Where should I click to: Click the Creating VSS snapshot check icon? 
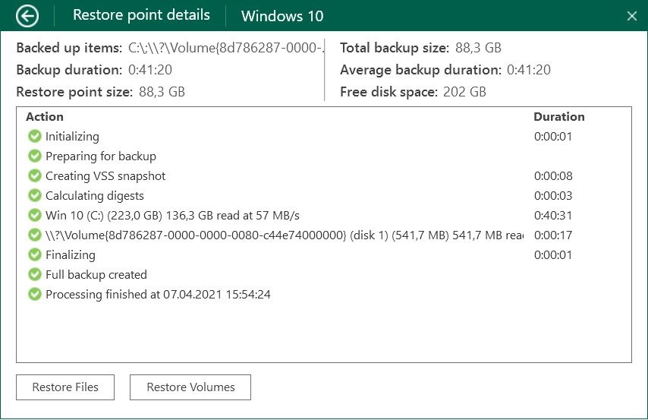pos(35,176)
